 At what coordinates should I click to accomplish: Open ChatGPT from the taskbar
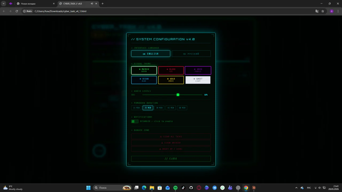click(238, 188)
